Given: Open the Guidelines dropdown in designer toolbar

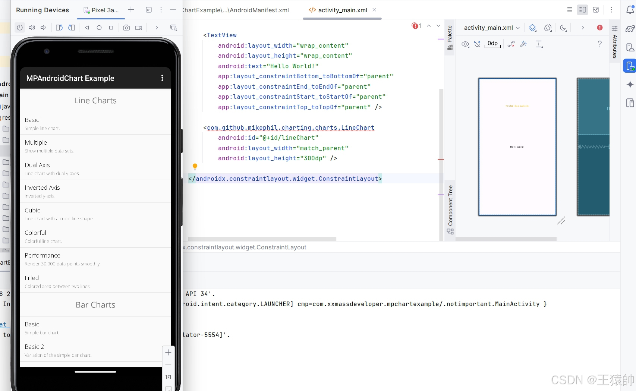Looking at the screenshot, I should pos(539,44).
